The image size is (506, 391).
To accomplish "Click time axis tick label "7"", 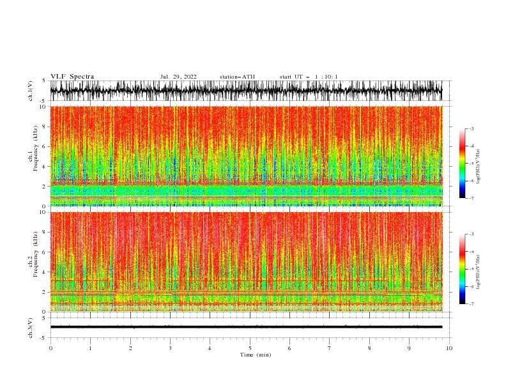I will click(330, 348).
